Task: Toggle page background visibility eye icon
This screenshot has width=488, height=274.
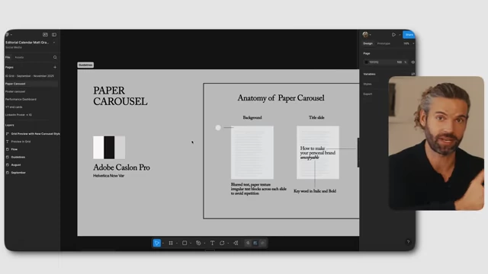Action: coord(413,62)
